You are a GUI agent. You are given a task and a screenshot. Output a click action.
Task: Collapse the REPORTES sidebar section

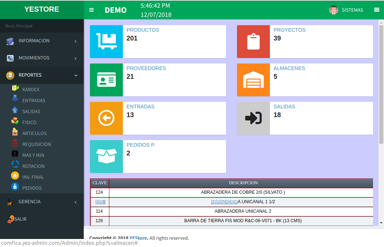[x=29, y=75]
